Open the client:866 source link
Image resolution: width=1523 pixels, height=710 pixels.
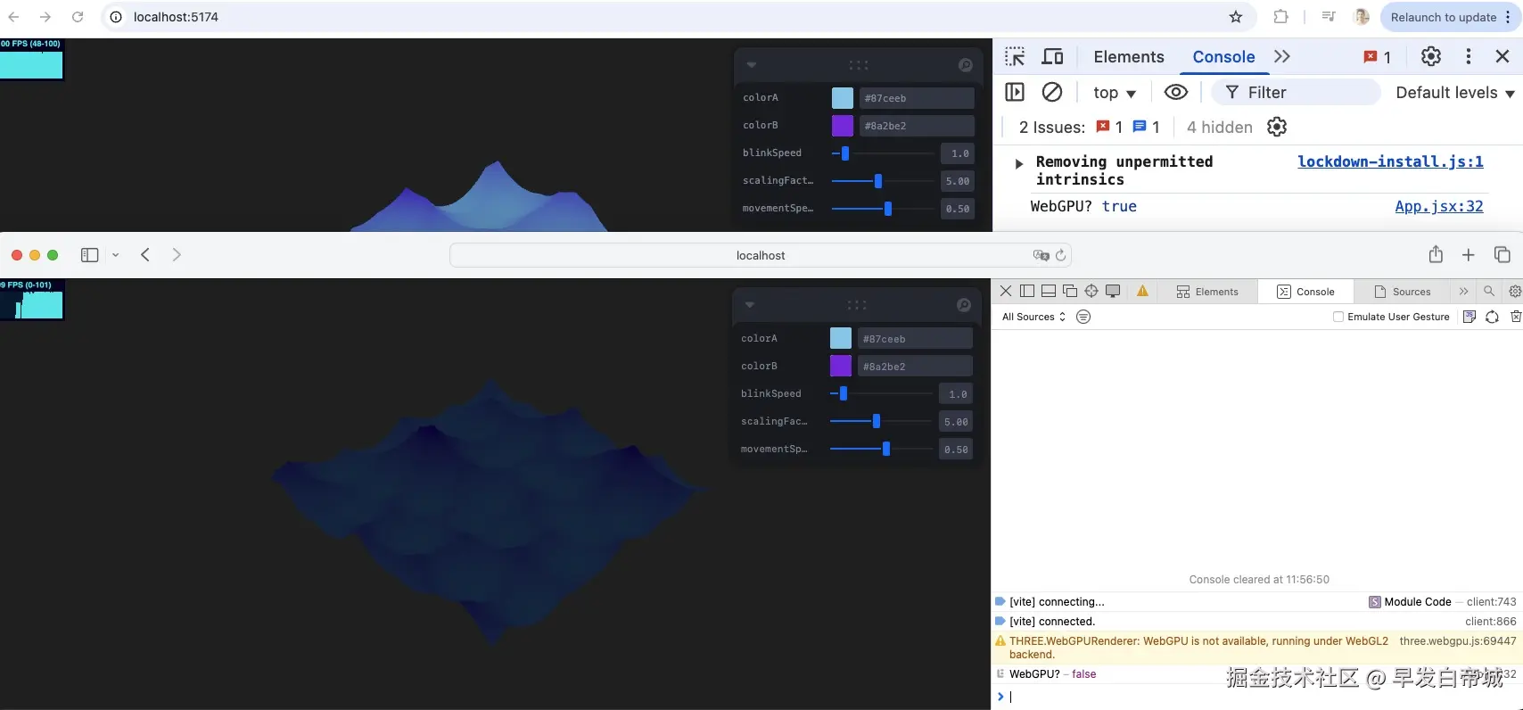point(1491,622)
